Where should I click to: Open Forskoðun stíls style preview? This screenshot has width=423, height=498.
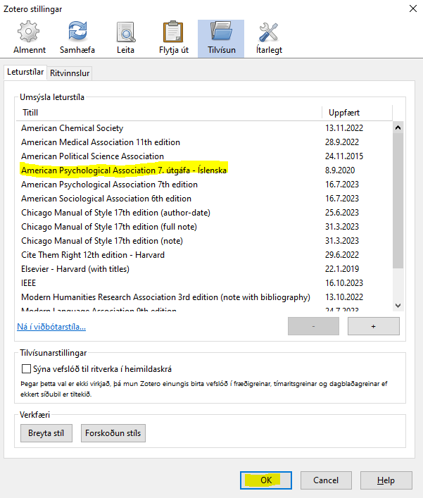point(113,432)
